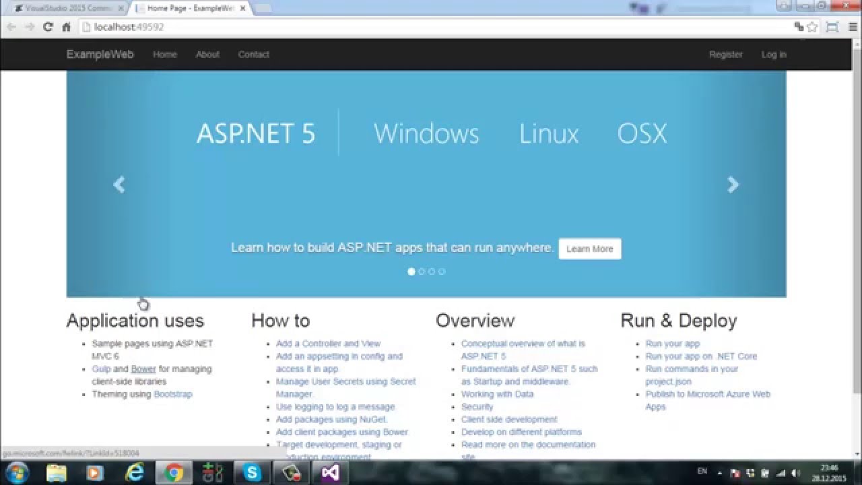The image size is (862, 485).
Task: Open Develop on different platforms link
Action: 521,432
